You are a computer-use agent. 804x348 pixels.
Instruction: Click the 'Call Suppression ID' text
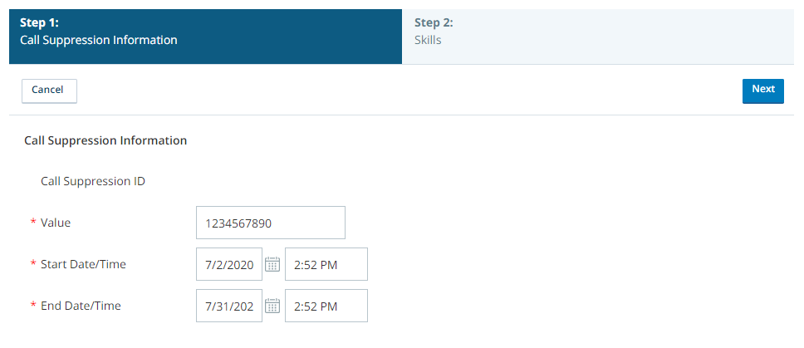tap(93, 181)
